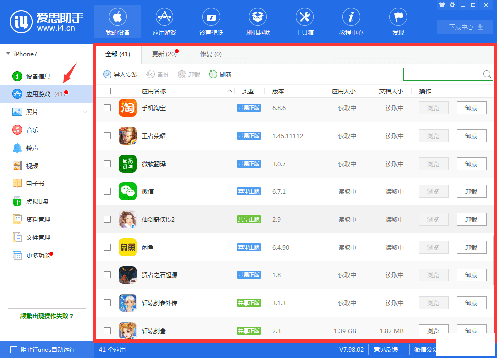Click the 41 个应用 status text

click(112, 350)
